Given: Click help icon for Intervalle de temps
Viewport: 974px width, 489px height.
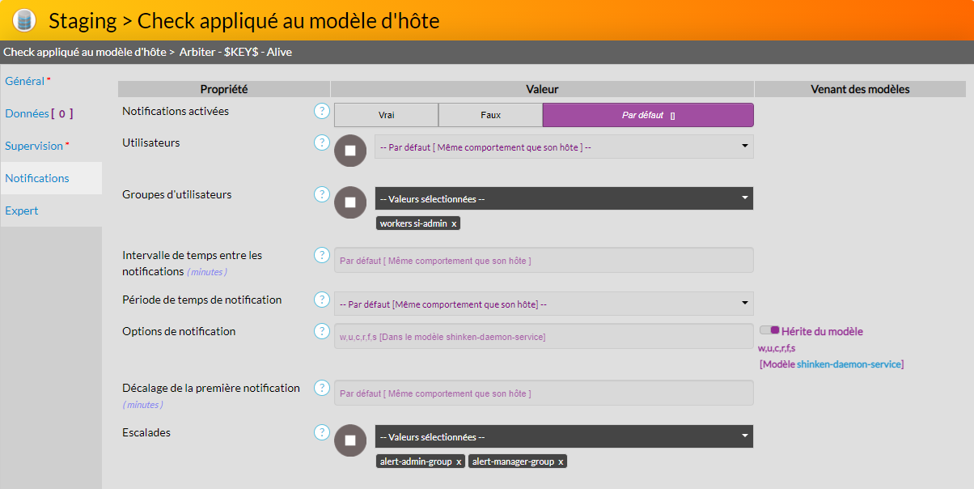Looking at the screenshot, I should tap(322, 255).
